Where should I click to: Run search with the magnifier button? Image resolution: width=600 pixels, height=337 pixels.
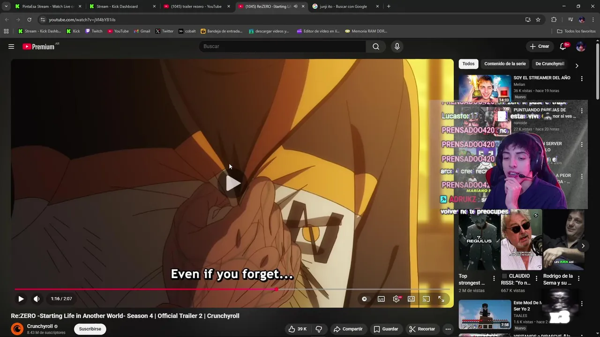376,46
